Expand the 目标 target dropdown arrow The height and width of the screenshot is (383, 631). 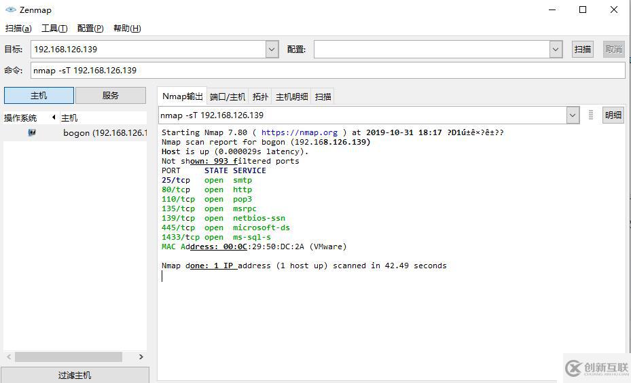[x=272, y=50]
